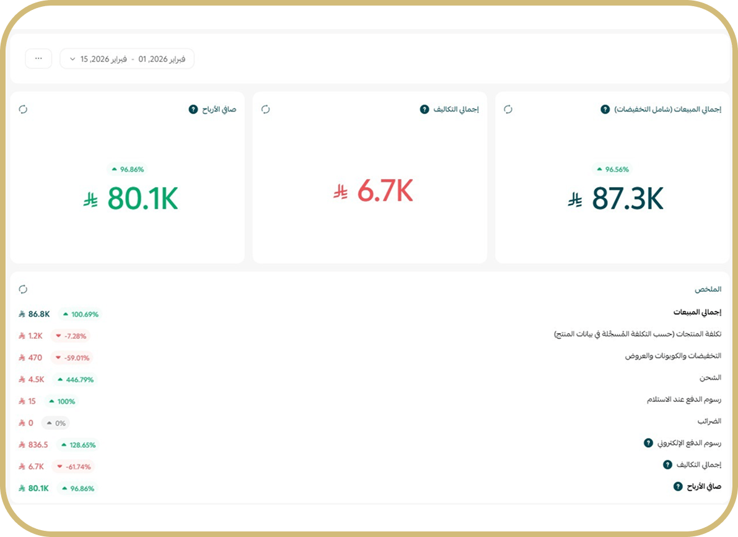Screen dimensions: 738x537
Task: Click the large 87.3K total sales value
Action: 628,198
